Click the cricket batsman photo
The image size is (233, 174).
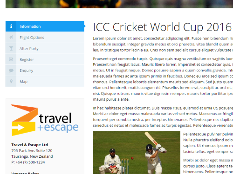pyautogui.click(x=137, y=153)
